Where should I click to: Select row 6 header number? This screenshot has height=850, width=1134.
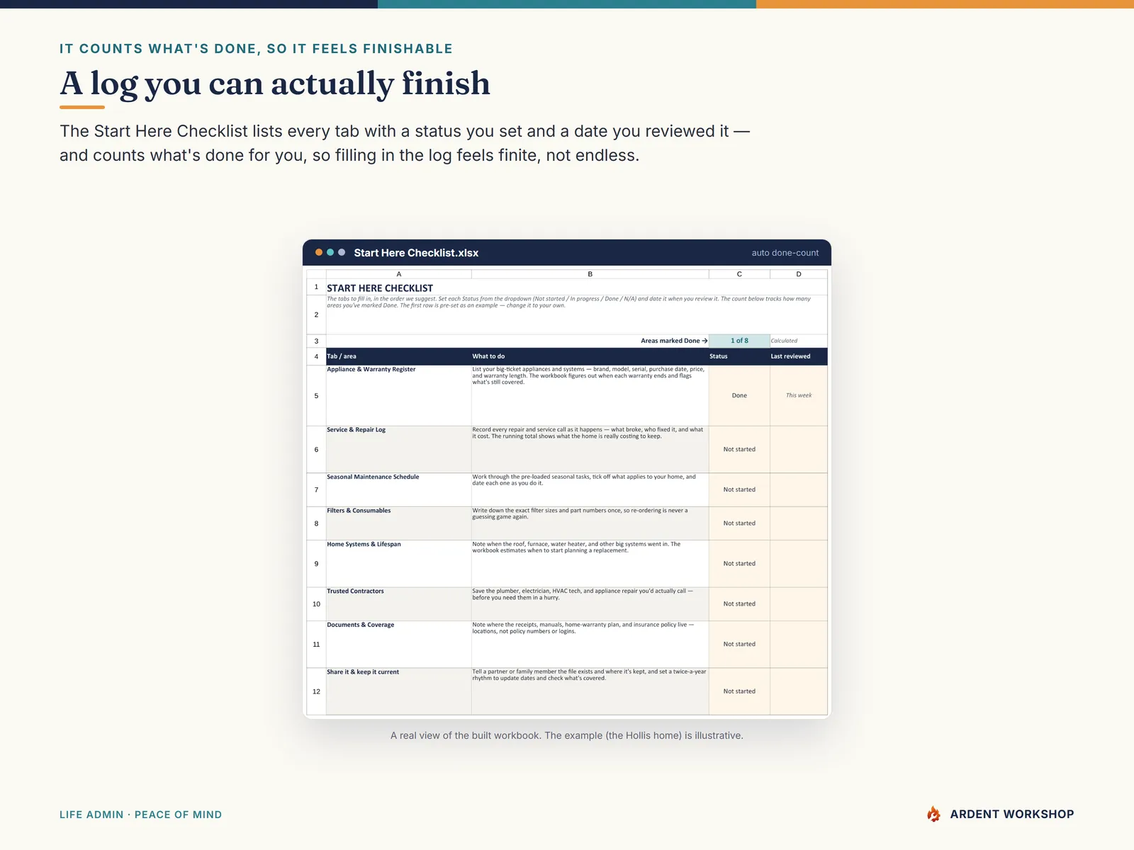click(x=316, y=449)
